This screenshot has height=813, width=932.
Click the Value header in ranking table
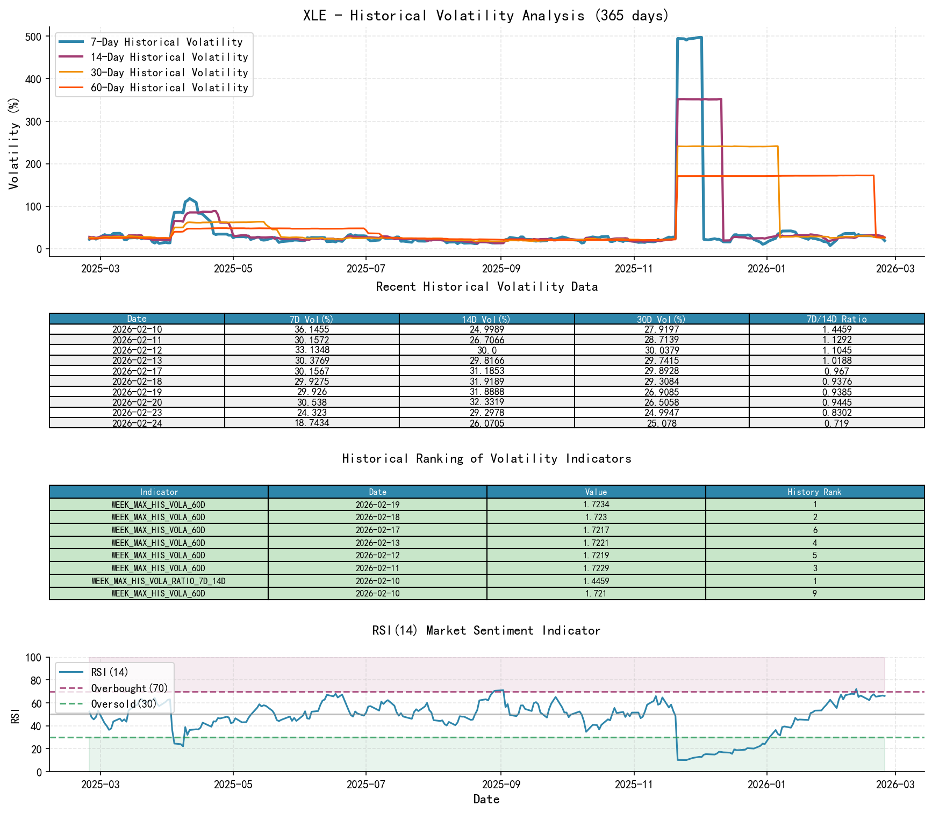coord(596,492)
